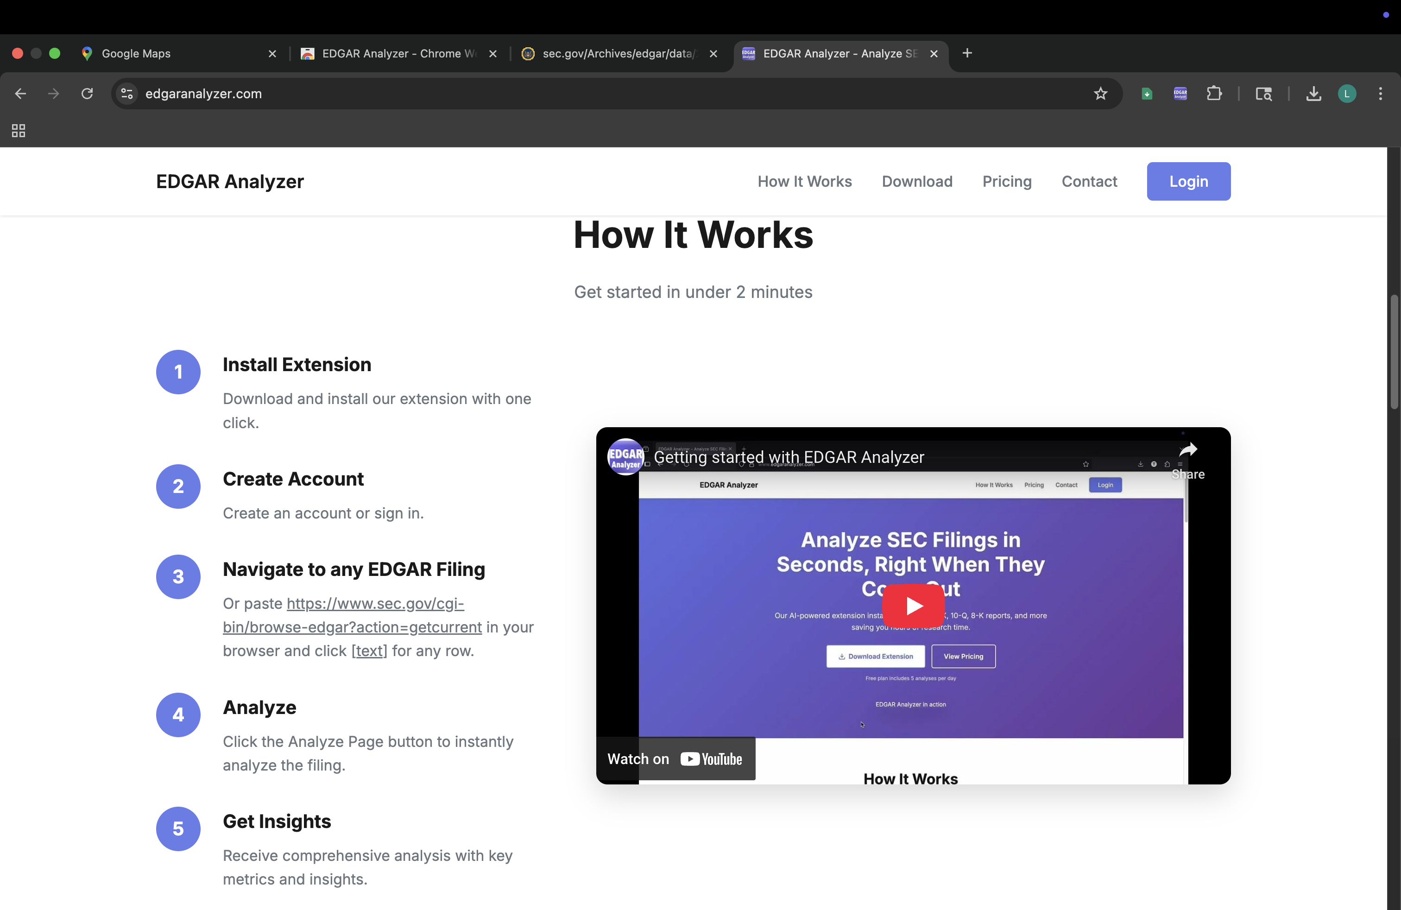Reload the edgaranalyzer.com page
Screen dimensions: 1401x910
(87, 94)
